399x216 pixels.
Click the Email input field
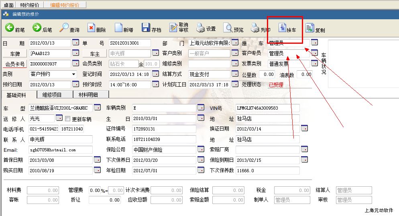(x=61, y=150)
